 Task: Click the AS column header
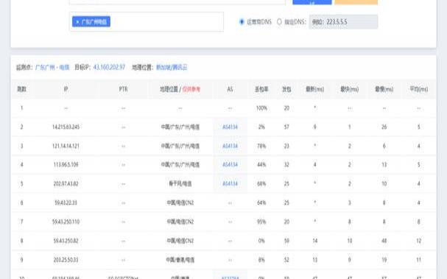coord(230,89)
